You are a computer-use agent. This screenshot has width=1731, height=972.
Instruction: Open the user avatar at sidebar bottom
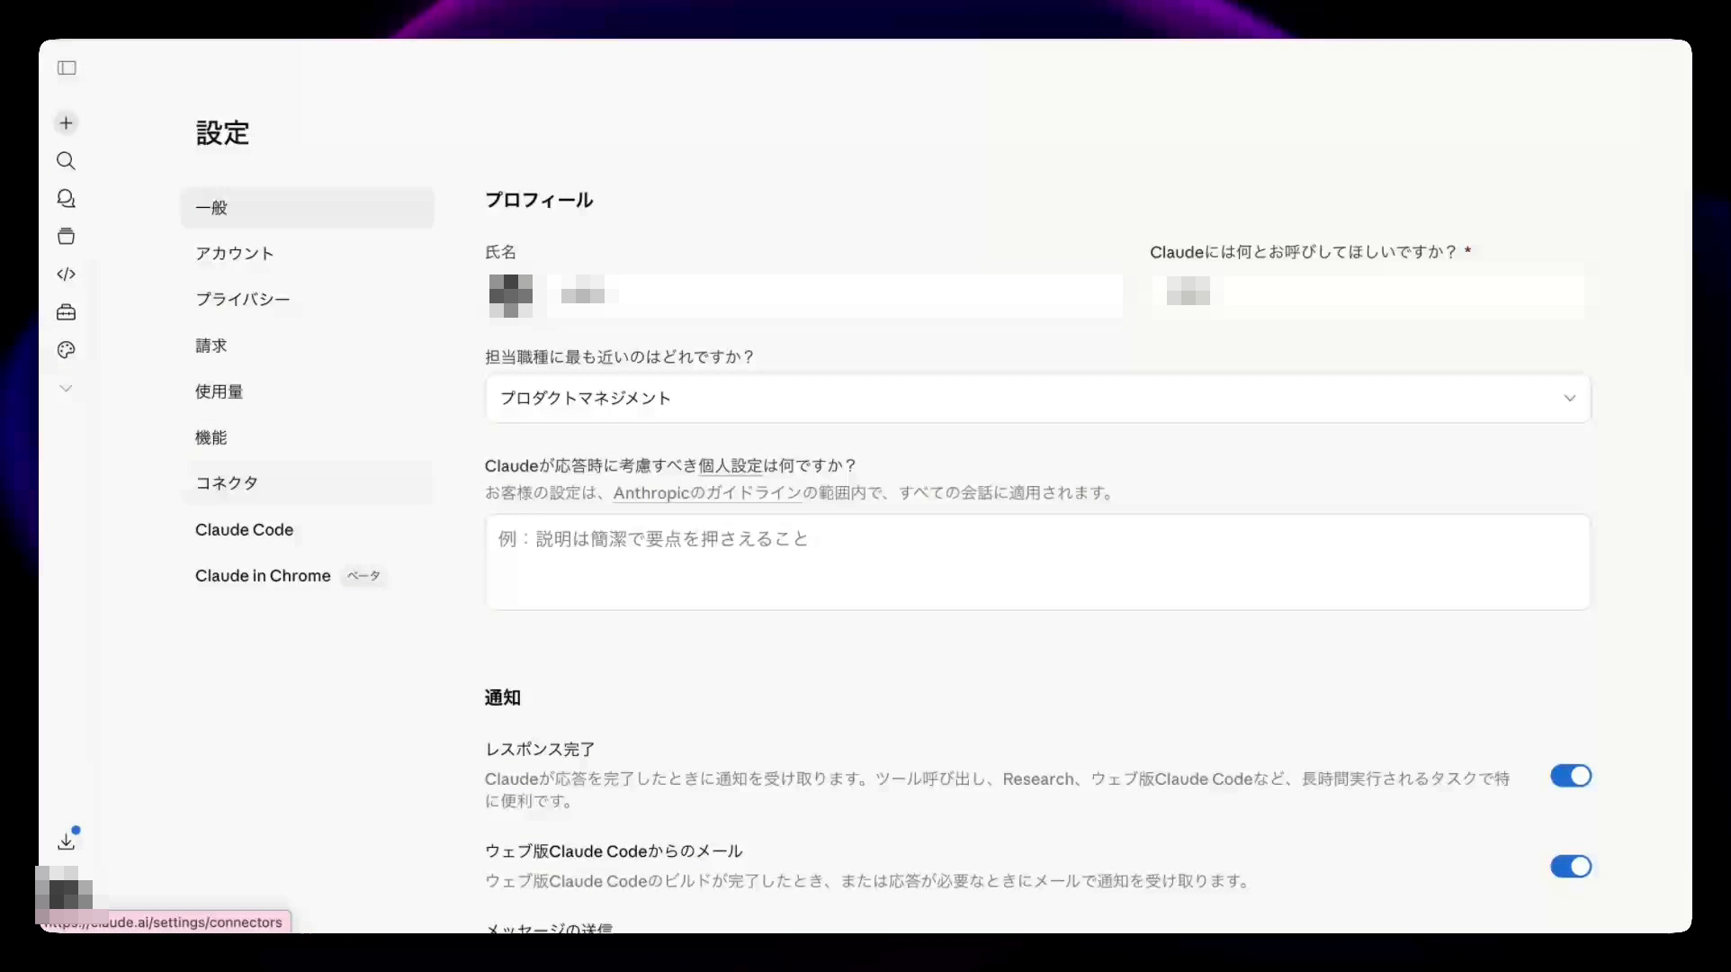point(64,895)
